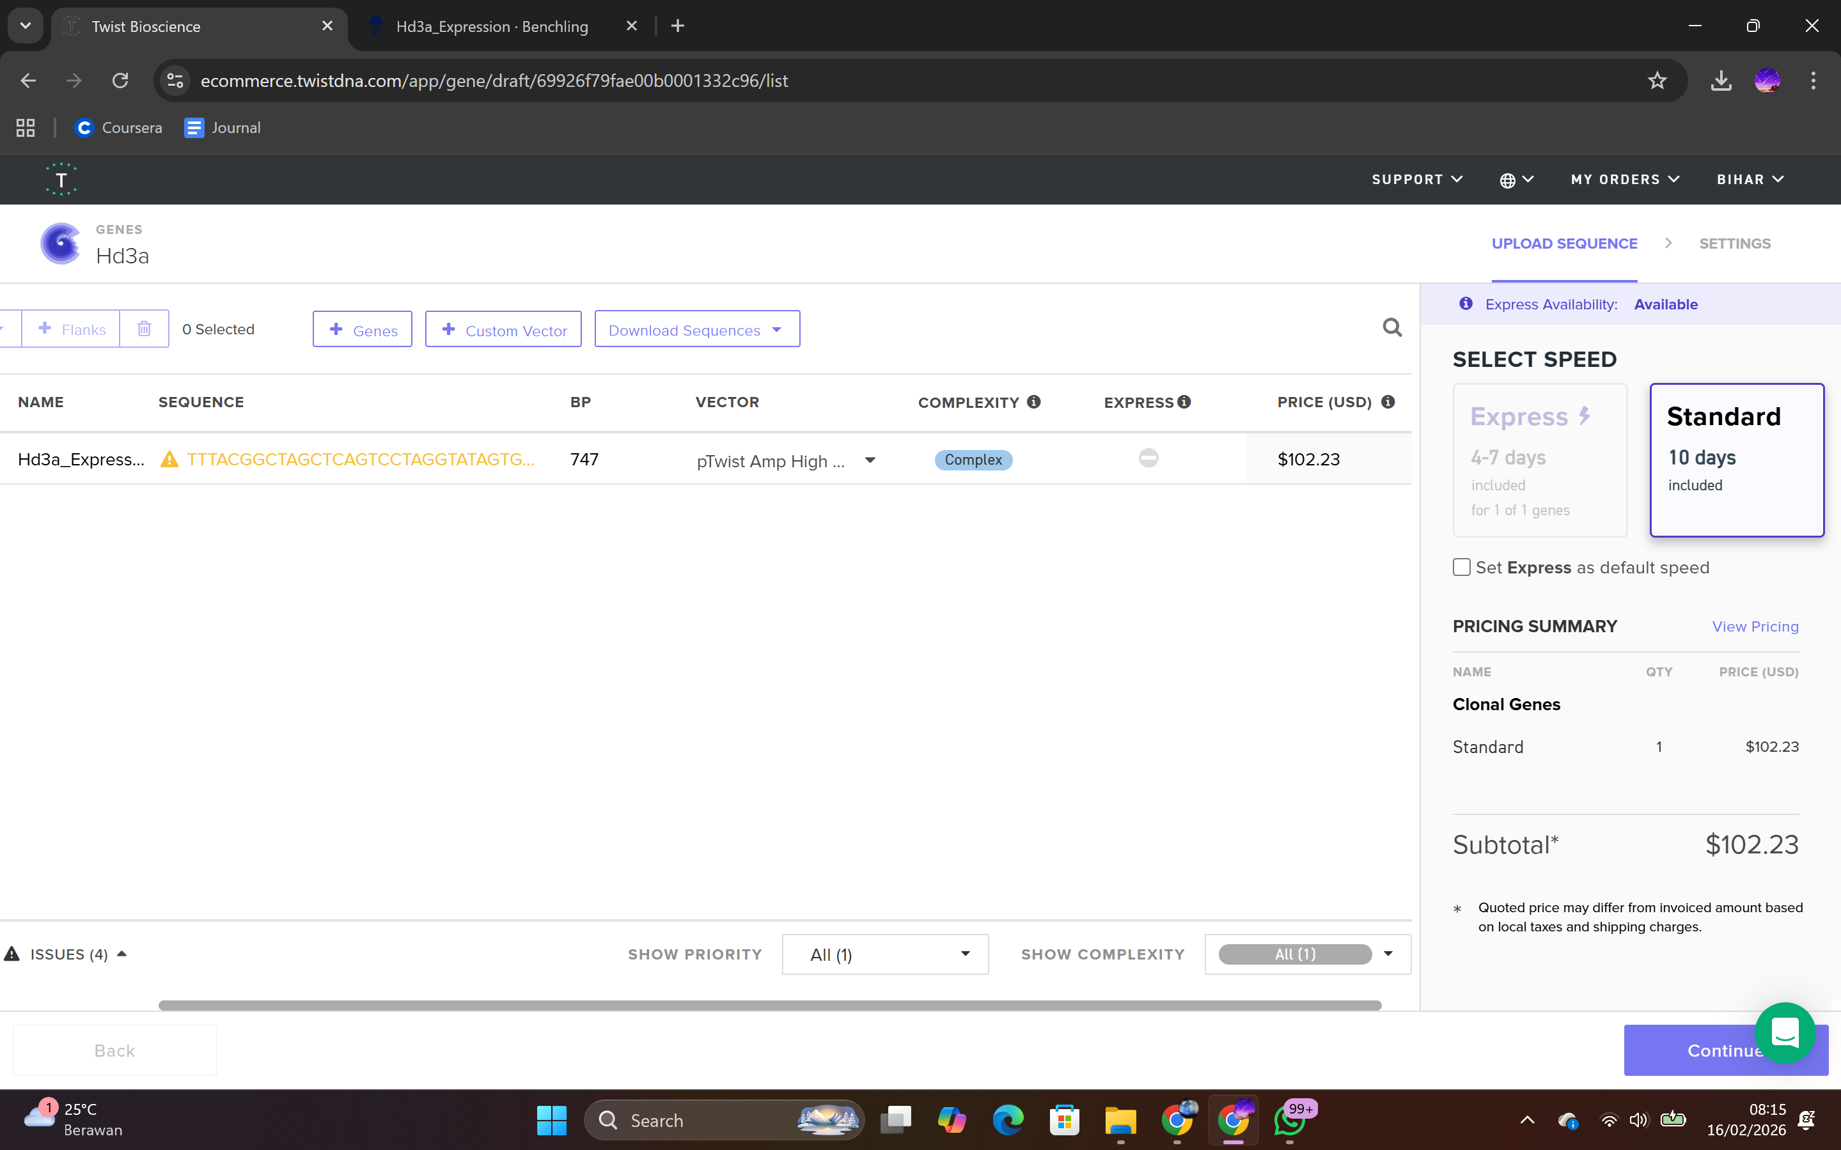The width and height of the screenshot is (1841, 1150).
Task: Click the sequence warning triangle icon
Action: click(169, 460)
